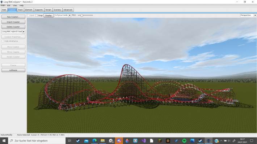Viewport: 257px width, 144px height.
Task: Check the battery status tray icon
Action: tap(225, 140)
